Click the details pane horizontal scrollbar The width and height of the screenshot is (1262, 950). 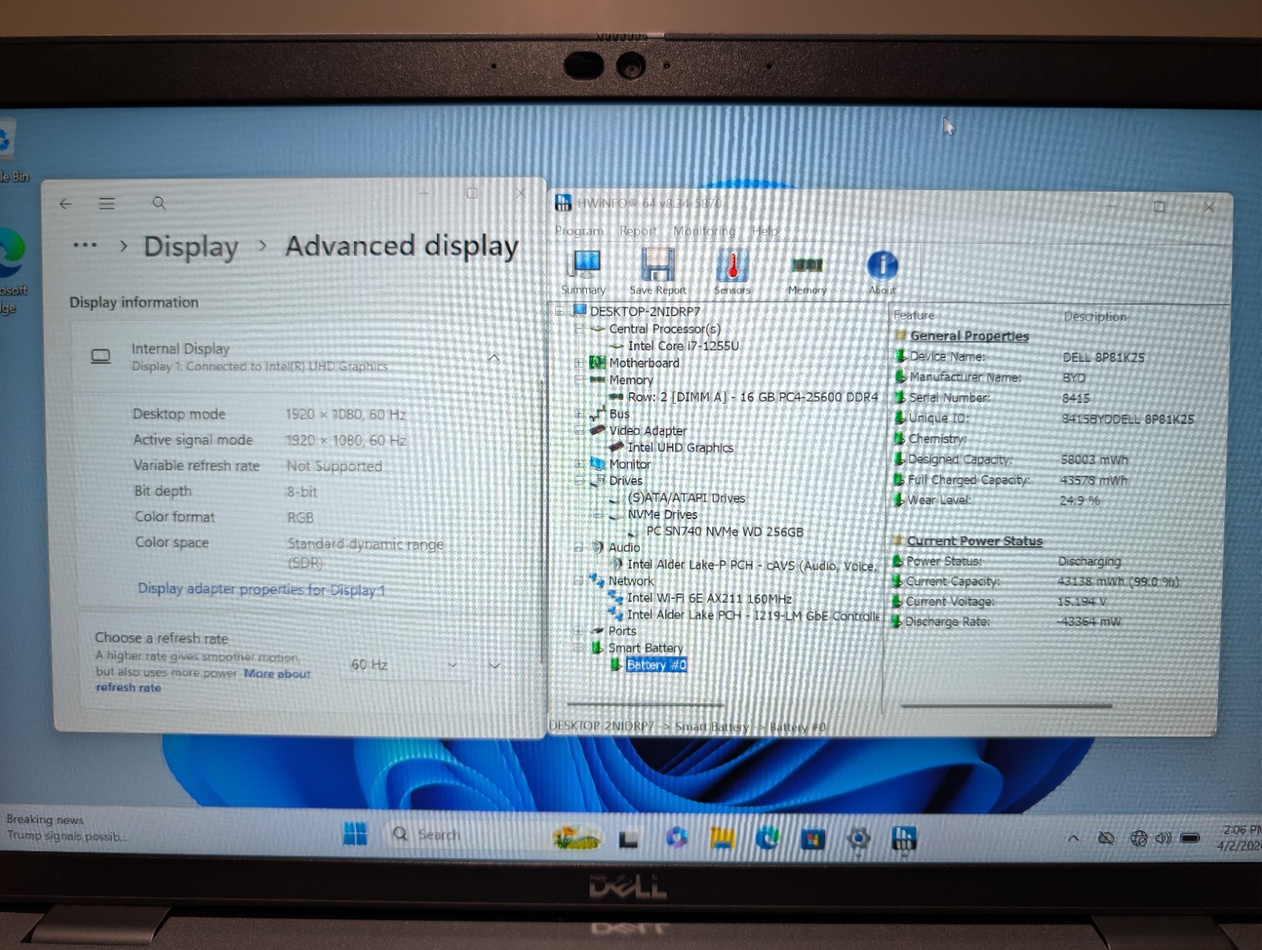(1006, 705)
